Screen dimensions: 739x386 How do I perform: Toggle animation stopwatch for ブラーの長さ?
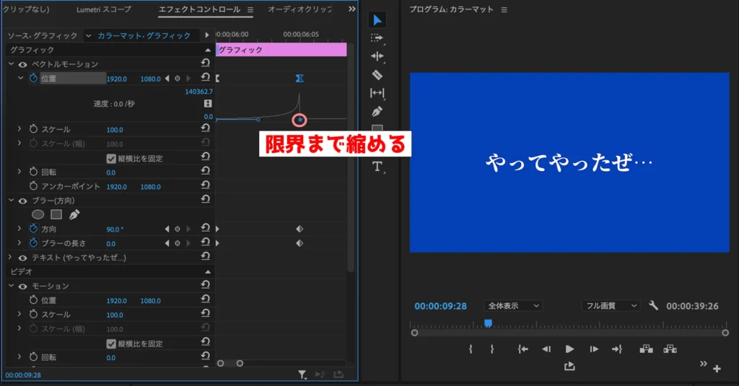click(33, 242)
